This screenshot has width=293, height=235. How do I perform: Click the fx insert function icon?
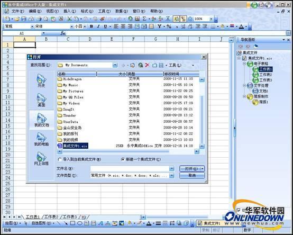tap(63, 33)
